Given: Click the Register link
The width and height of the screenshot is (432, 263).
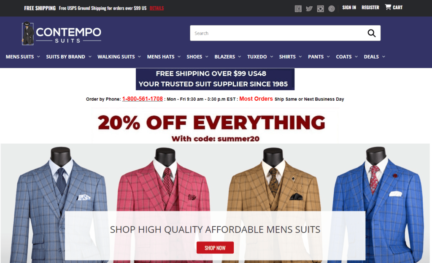Looking at the screenshot, I should (x=370, y=8).
